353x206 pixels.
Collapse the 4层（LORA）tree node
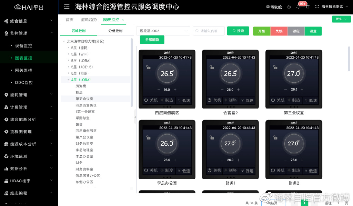click(69, 80)
